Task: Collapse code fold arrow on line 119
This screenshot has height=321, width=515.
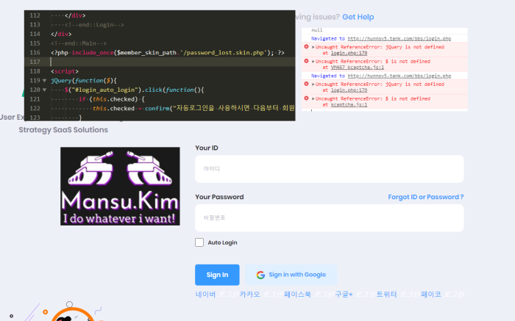Action: [x=44, y=80]
